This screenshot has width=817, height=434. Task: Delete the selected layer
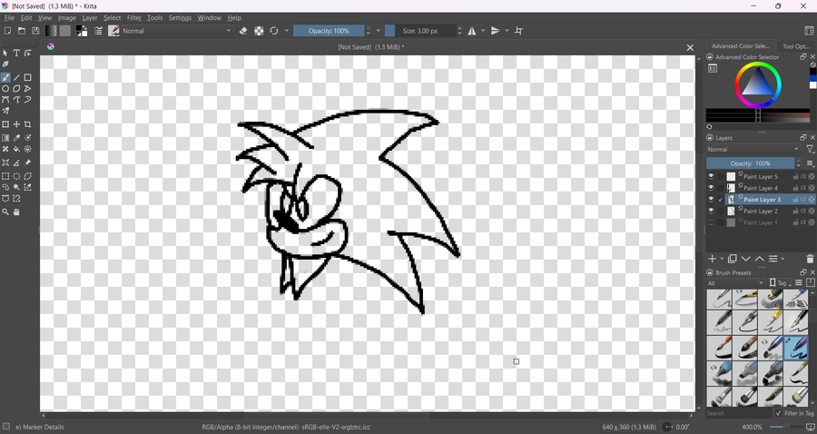[810, 259]
